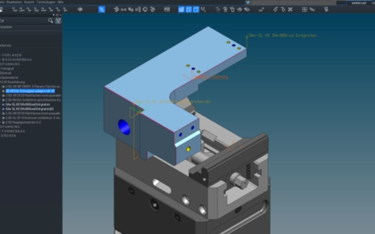Expand the SPANNUNG group above Fertigteil
The image size is (375, 234).
click(x=10, y=64)
